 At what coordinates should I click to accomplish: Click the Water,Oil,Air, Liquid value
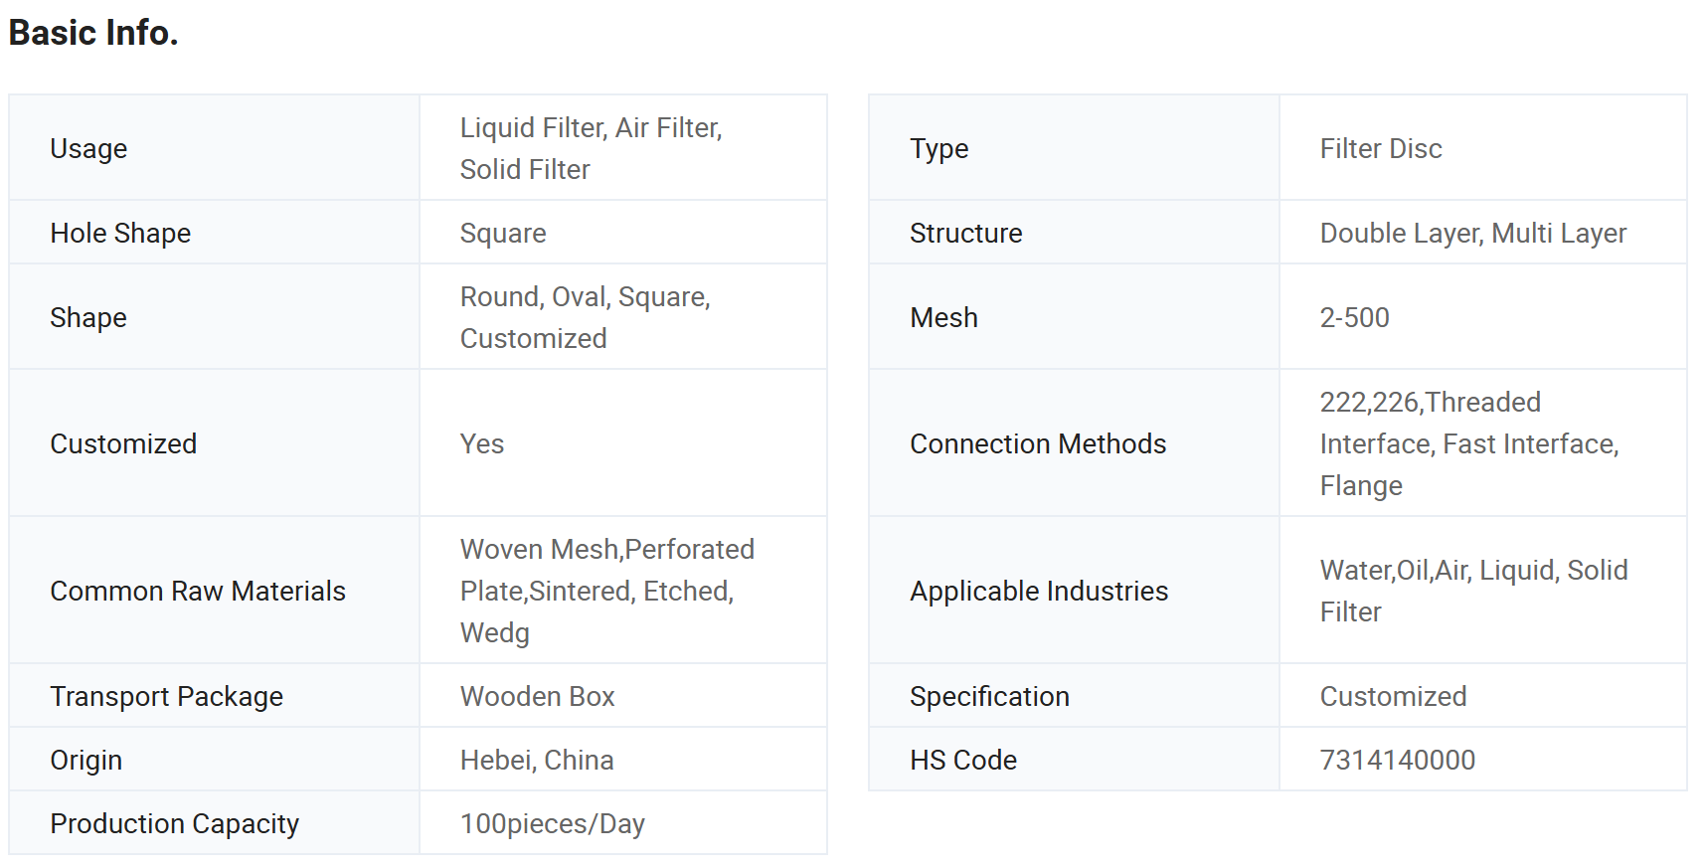1474,591
